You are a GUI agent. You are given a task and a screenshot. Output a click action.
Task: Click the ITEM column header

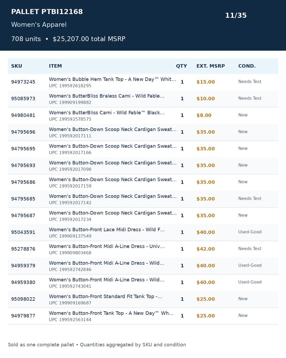(x=55, y=66)
